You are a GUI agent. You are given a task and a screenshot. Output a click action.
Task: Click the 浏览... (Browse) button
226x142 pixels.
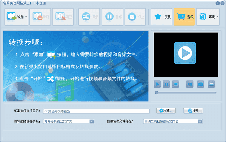166,111
